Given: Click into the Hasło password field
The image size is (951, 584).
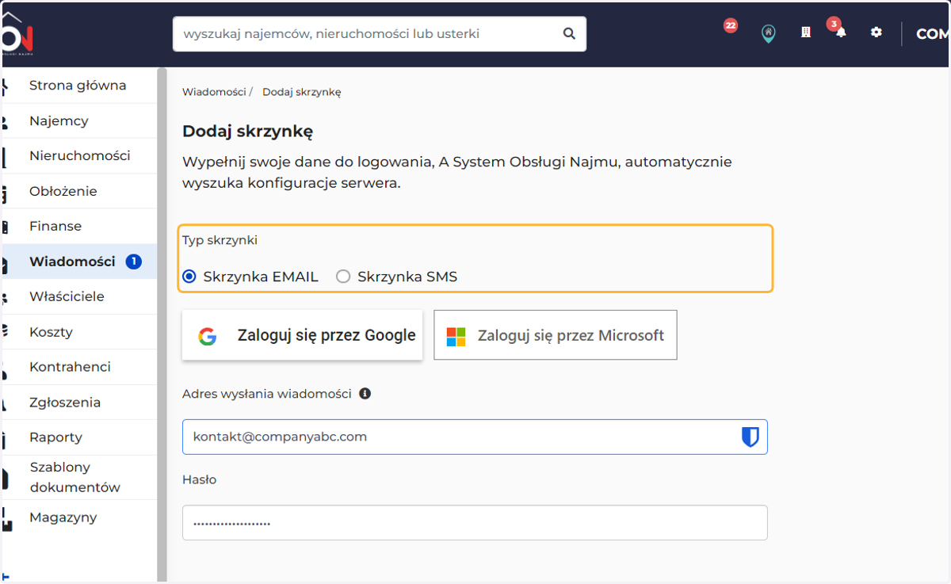Looking at the screenshot, I should 475,523.
